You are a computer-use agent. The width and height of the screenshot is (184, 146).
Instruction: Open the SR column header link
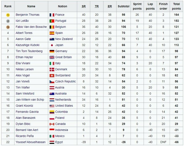[83, 6]
